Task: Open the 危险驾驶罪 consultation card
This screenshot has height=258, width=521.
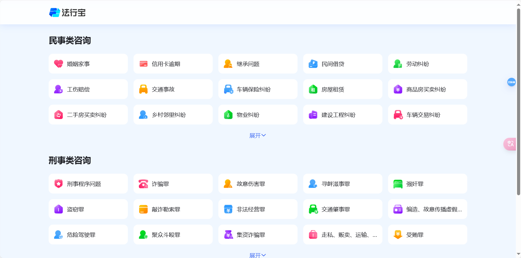Action: point(88,235)
